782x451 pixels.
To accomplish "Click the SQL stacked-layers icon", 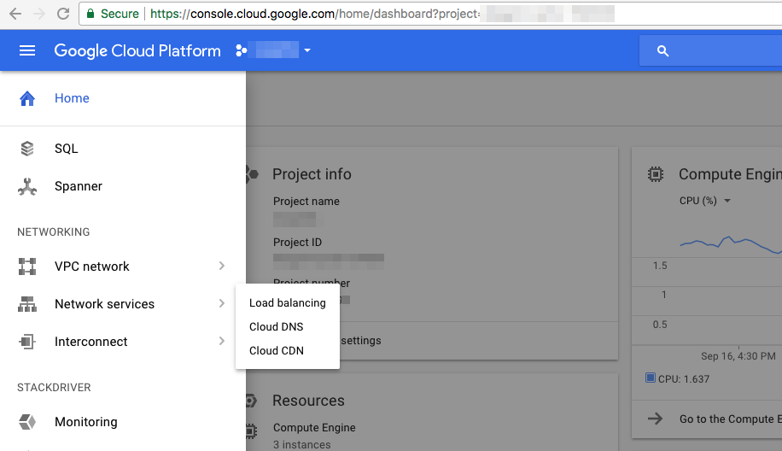I will click(x=27, y=149).
